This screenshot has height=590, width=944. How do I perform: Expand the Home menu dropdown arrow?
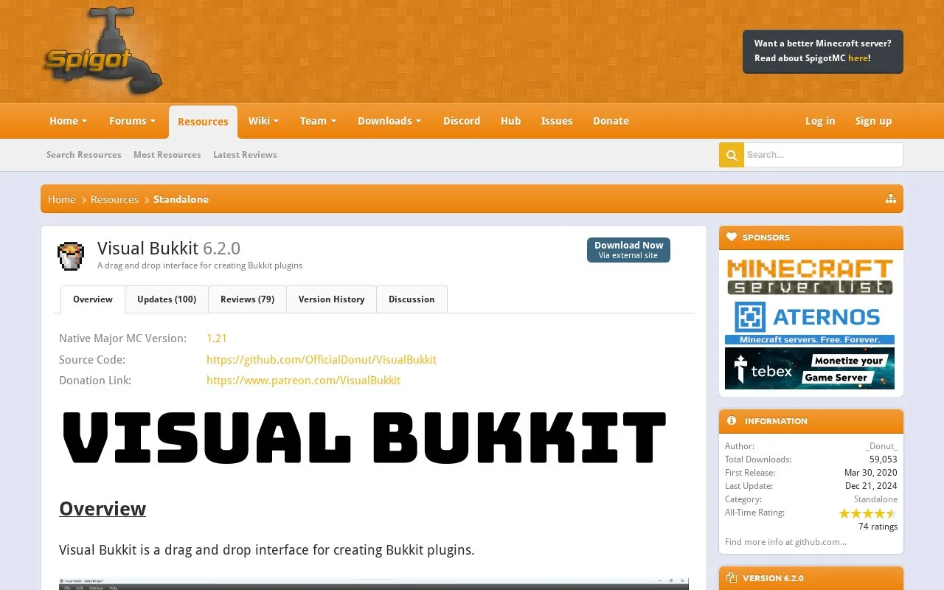click(x=85, y=122)
